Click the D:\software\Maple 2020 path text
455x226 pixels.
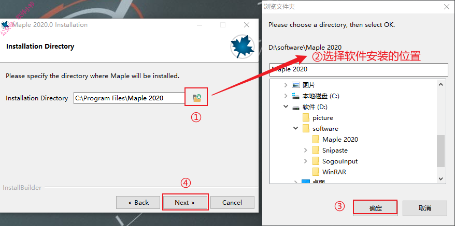pos(305,47)
